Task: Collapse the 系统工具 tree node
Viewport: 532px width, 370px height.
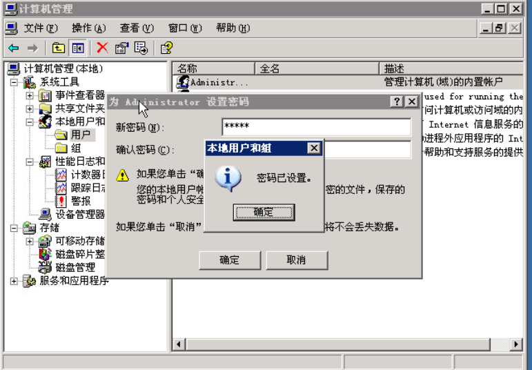Action: tap(14, 82)
